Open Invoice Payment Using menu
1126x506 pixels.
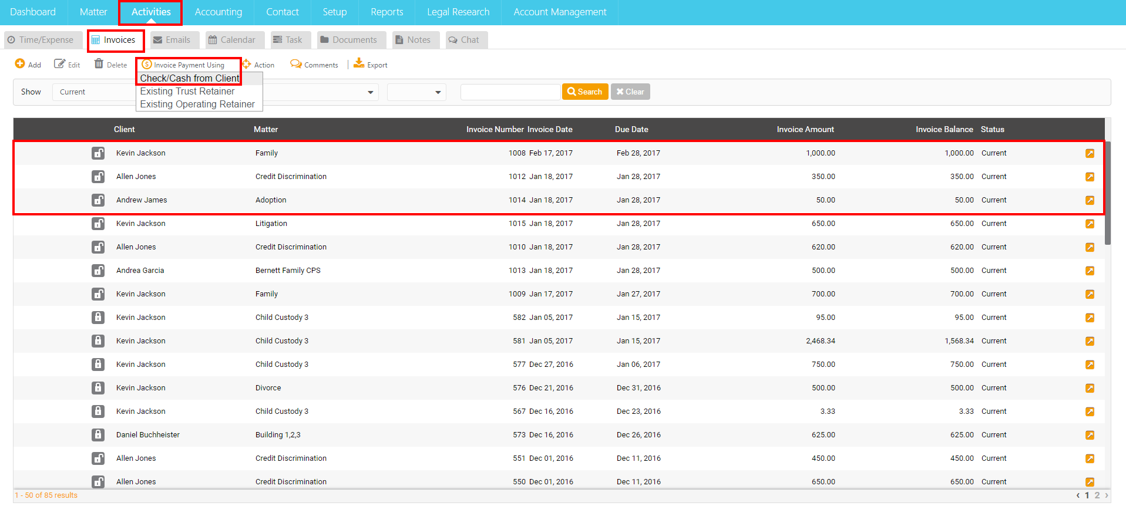coord(183,65)
